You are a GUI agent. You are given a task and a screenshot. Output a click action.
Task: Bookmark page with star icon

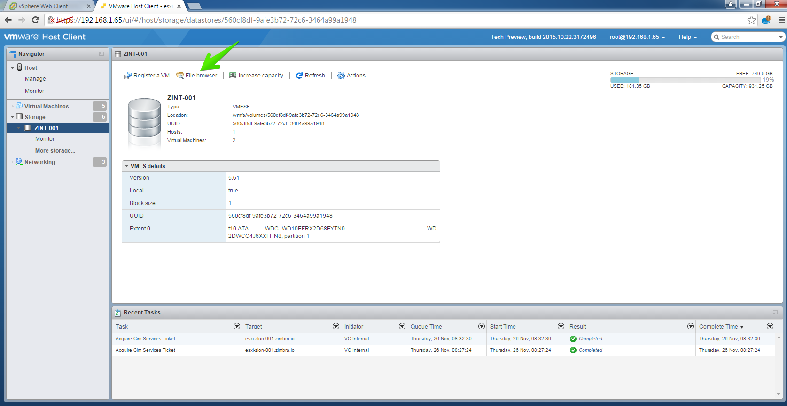tap(752, 20)
